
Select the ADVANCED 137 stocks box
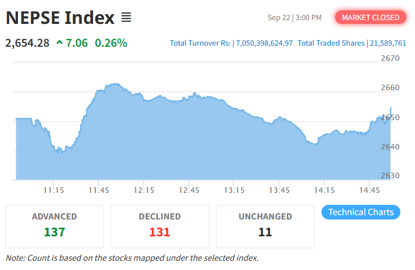(x=54, y=227)
